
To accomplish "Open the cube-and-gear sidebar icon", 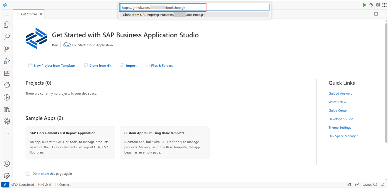I will [7, 121].
